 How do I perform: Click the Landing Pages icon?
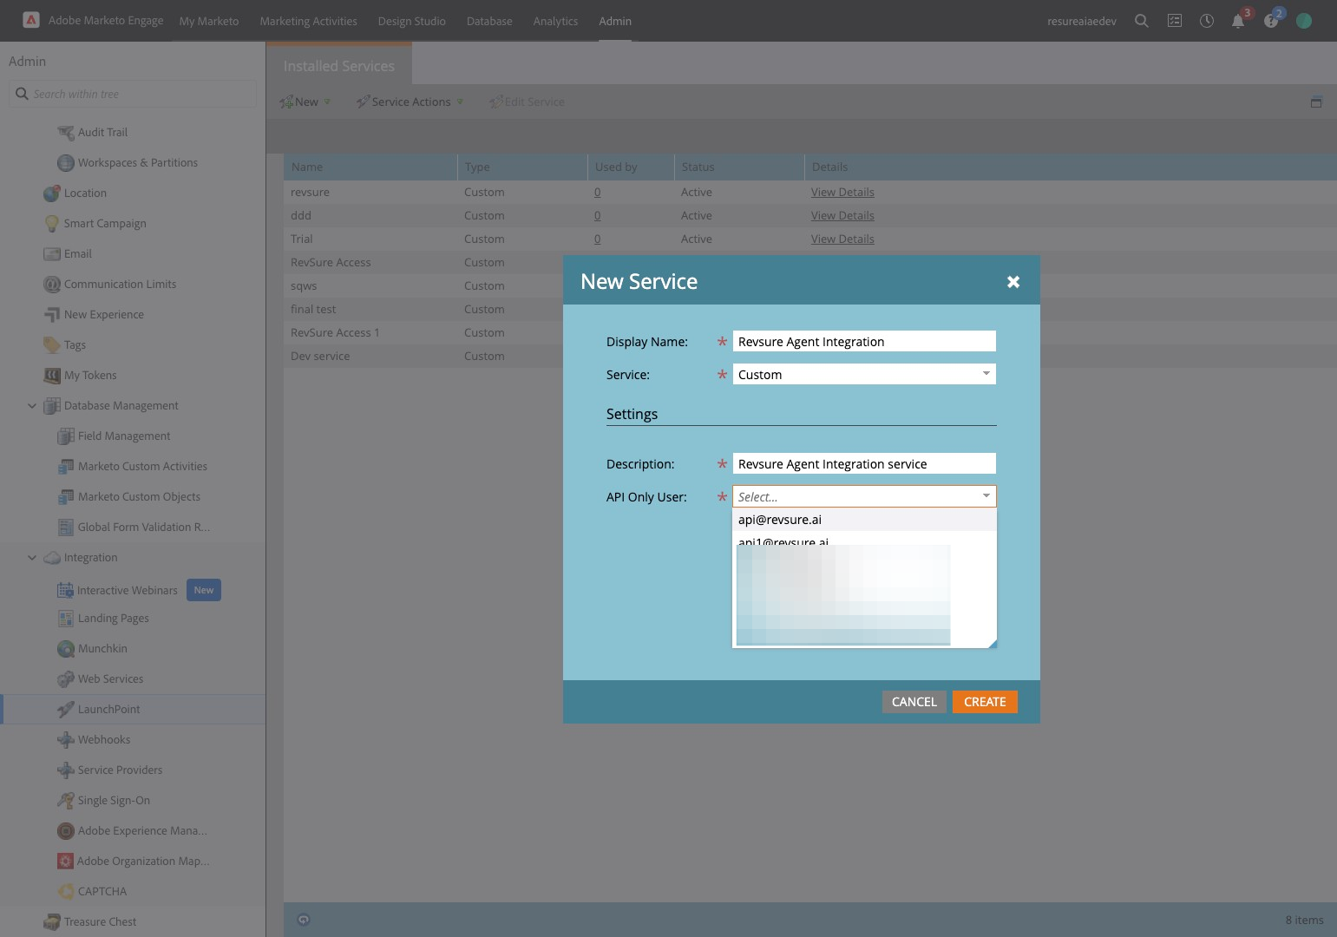coord(66,619)
